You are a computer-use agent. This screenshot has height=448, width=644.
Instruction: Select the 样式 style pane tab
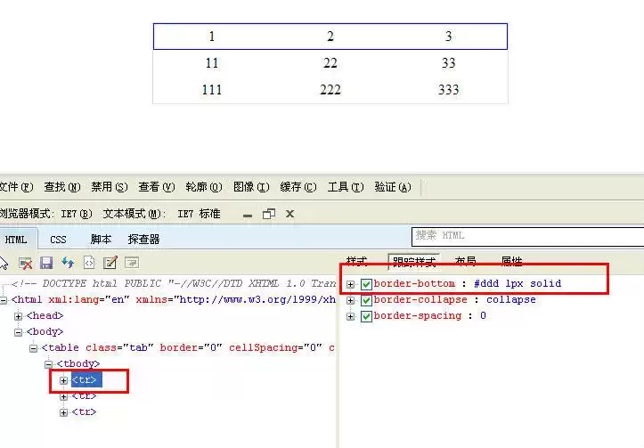click(356, 261)
